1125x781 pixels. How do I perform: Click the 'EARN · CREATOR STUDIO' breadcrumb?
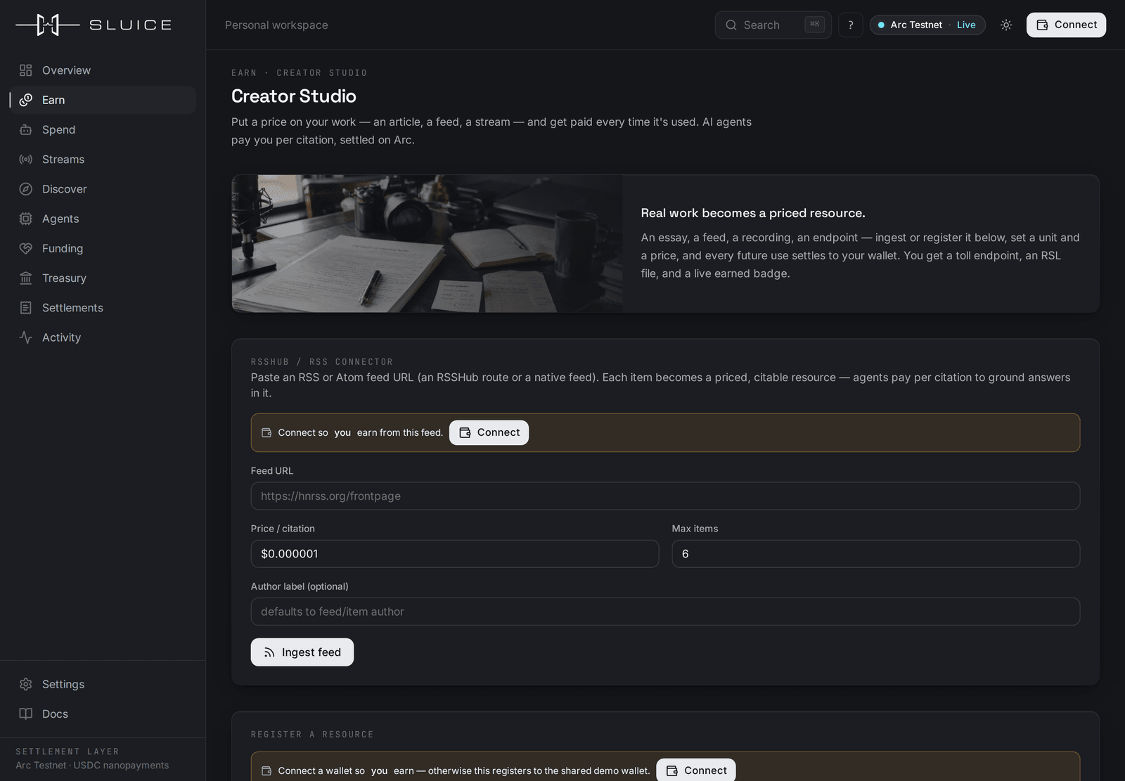pos(300,73)
